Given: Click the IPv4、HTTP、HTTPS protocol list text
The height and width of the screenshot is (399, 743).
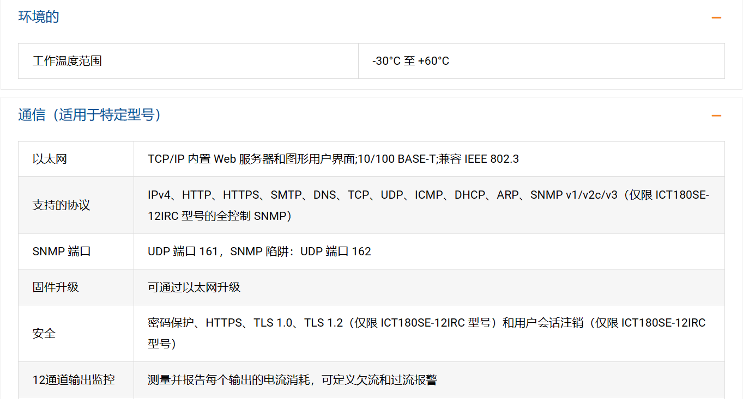Looking at the screenshot, I should [x=428, y=195].
